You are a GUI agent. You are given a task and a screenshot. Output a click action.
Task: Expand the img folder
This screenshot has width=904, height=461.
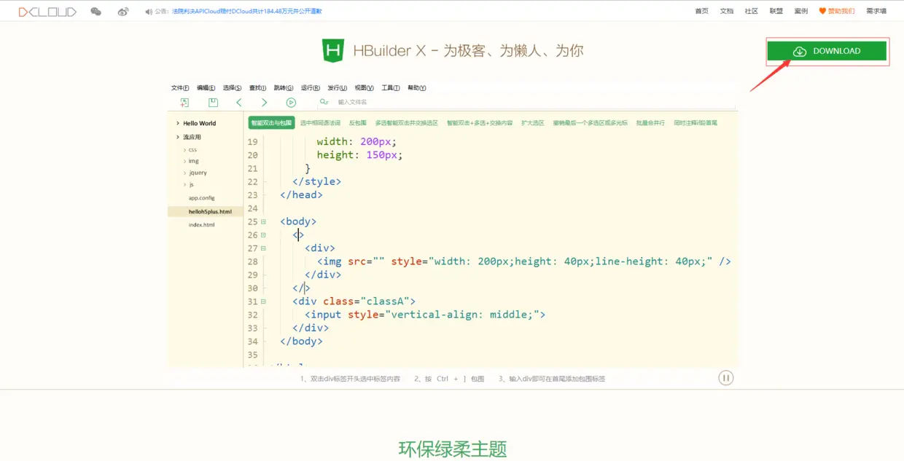184,161
